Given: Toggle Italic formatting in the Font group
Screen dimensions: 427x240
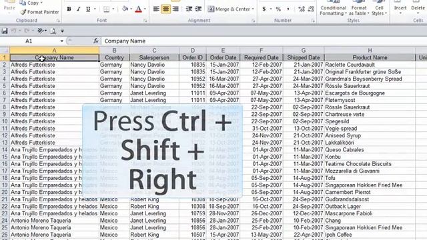Looking at the screenshot, I should 79,9.
